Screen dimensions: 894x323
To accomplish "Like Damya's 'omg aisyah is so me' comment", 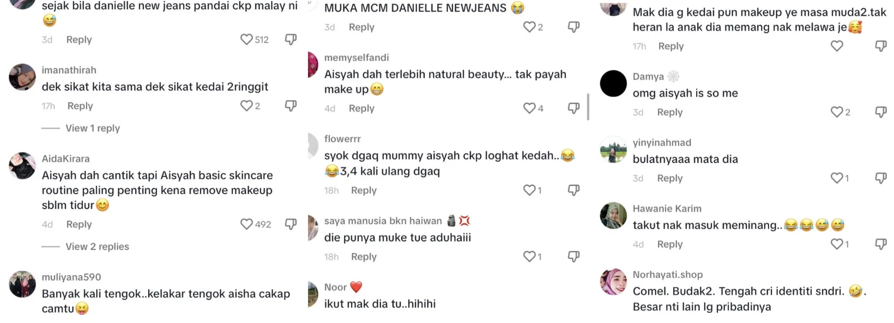I will [x=837, y=112].
